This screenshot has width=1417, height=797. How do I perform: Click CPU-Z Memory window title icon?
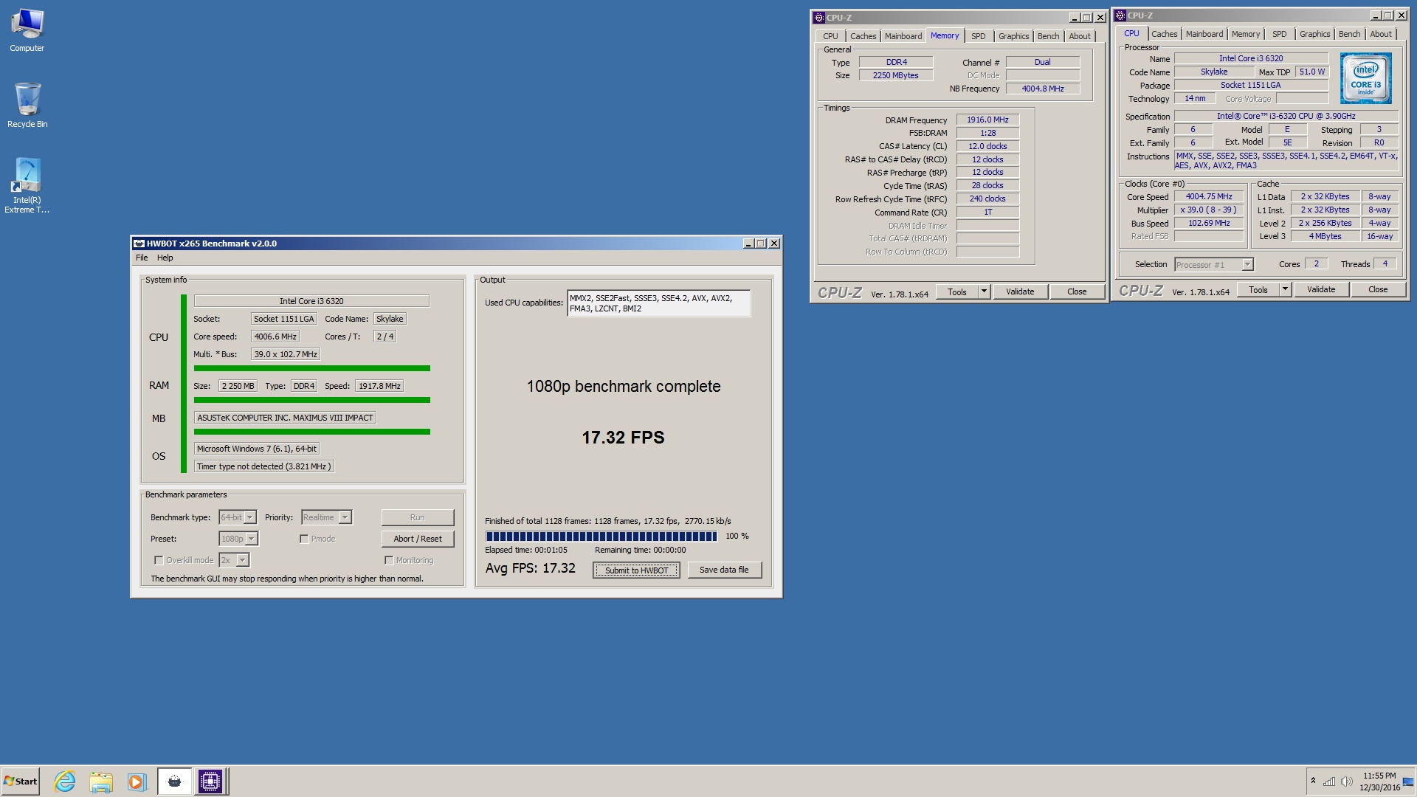[x=818, y=18]
